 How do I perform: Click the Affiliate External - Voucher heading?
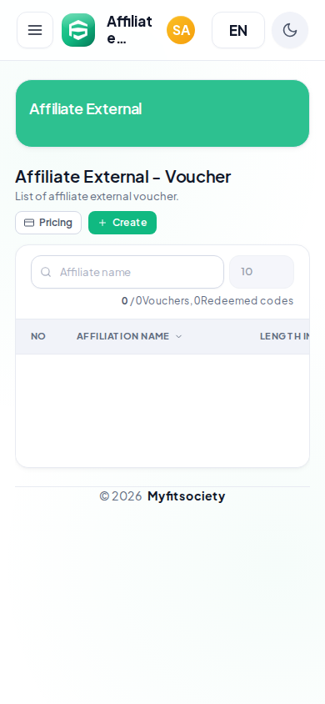click(122, 177)
